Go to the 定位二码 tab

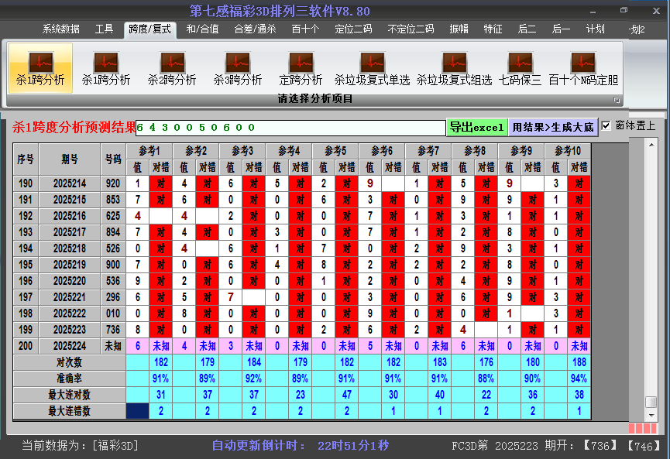pos(353,29)
